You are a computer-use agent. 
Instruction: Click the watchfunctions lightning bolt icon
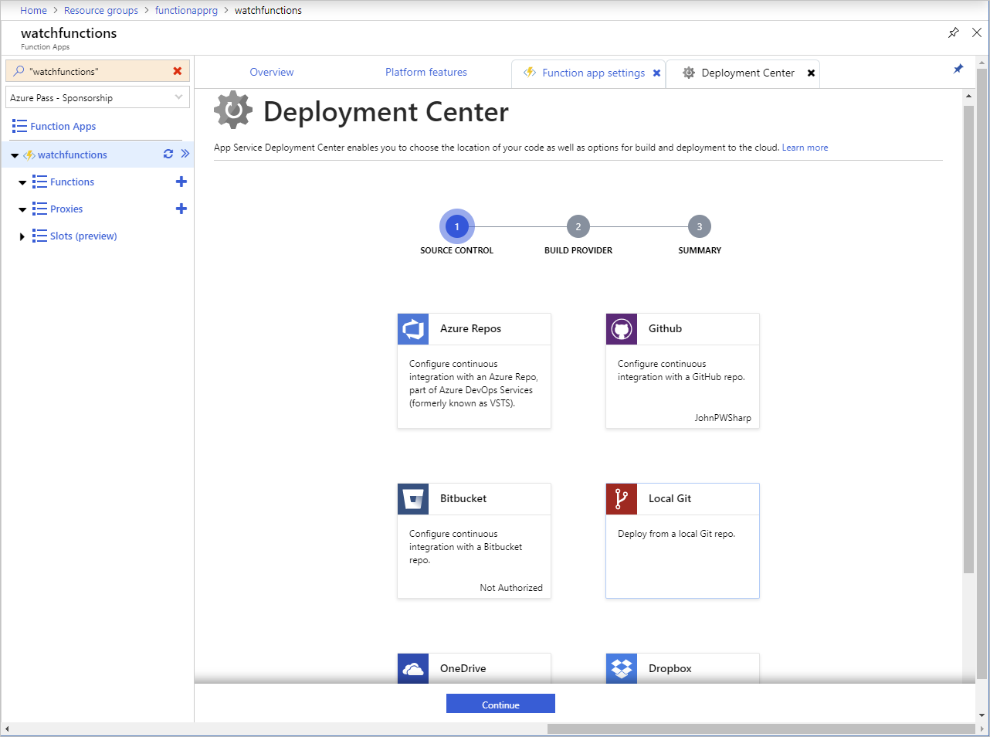click(29, 155)
